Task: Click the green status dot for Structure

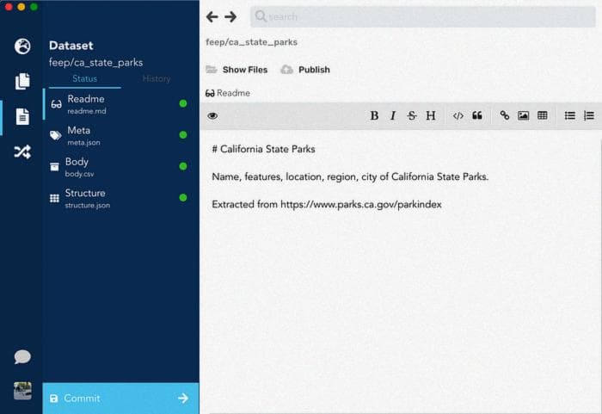Action: coord(183,198)
